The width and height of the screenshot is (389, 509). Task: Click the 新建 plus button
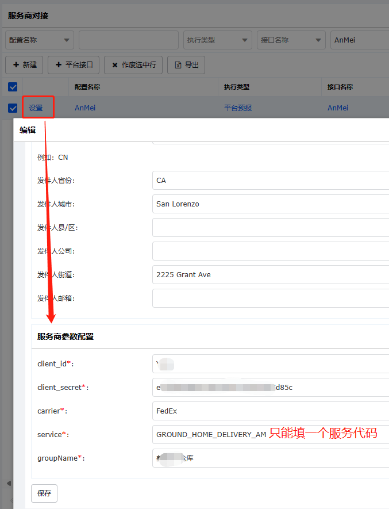point(24,65)
